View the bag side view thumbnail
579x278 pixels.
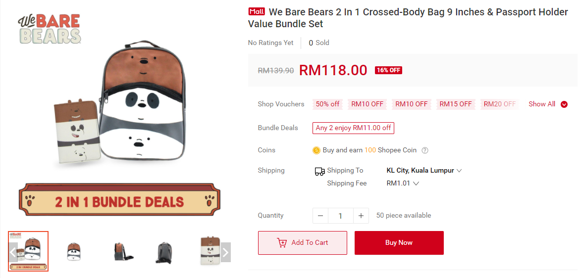point(120,251)
